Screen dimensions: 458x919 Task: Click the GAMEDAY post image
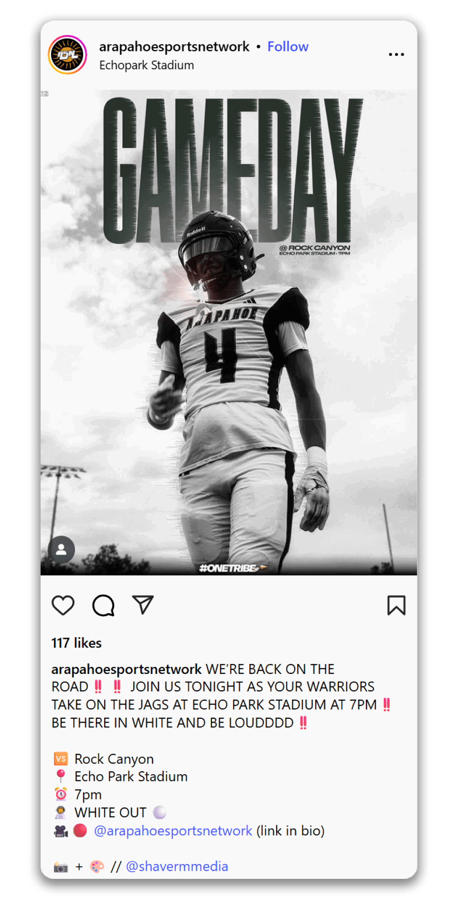point(229,332)
